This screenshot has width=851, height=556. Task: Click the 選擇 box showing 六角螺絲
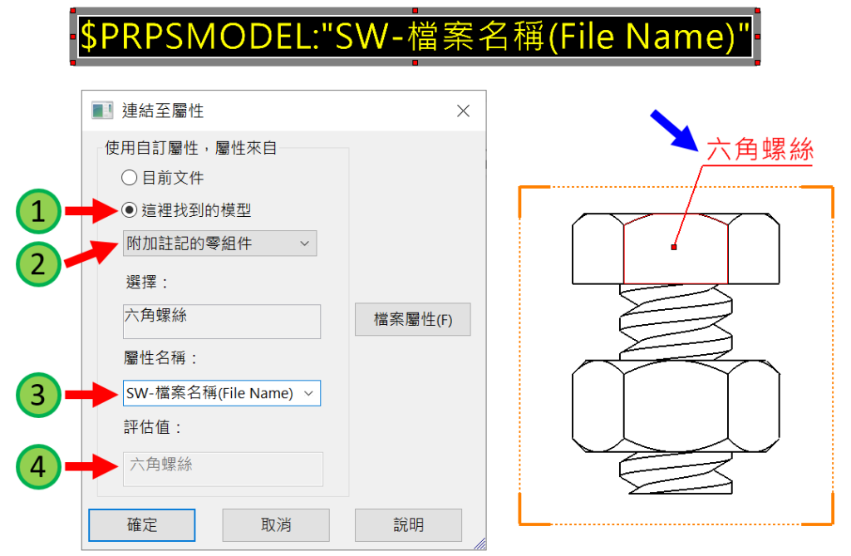point(221,322)
